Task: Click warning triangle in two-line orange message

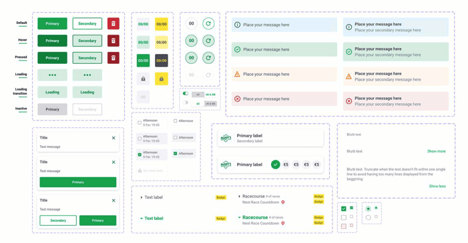Action: pos(348,77)
